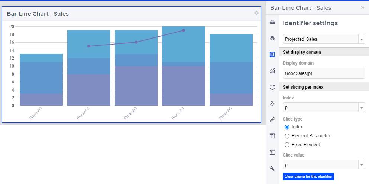Open chain link icon tab
This screenshot has width=369, height=184.
click(x=272, y=120)
